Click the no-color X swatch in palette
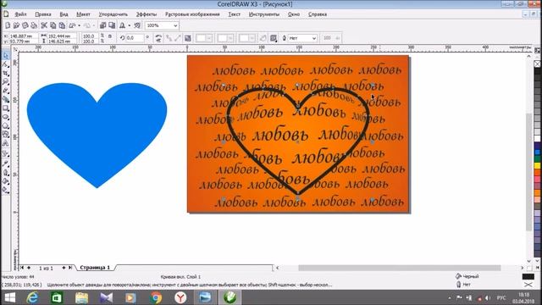The width and height of the screenshot is (542, 305). (538, 64)
